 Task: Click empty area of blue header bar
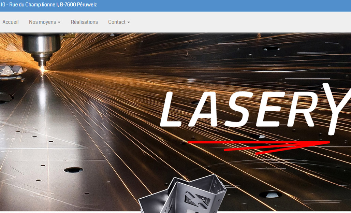tap(222, 5)
